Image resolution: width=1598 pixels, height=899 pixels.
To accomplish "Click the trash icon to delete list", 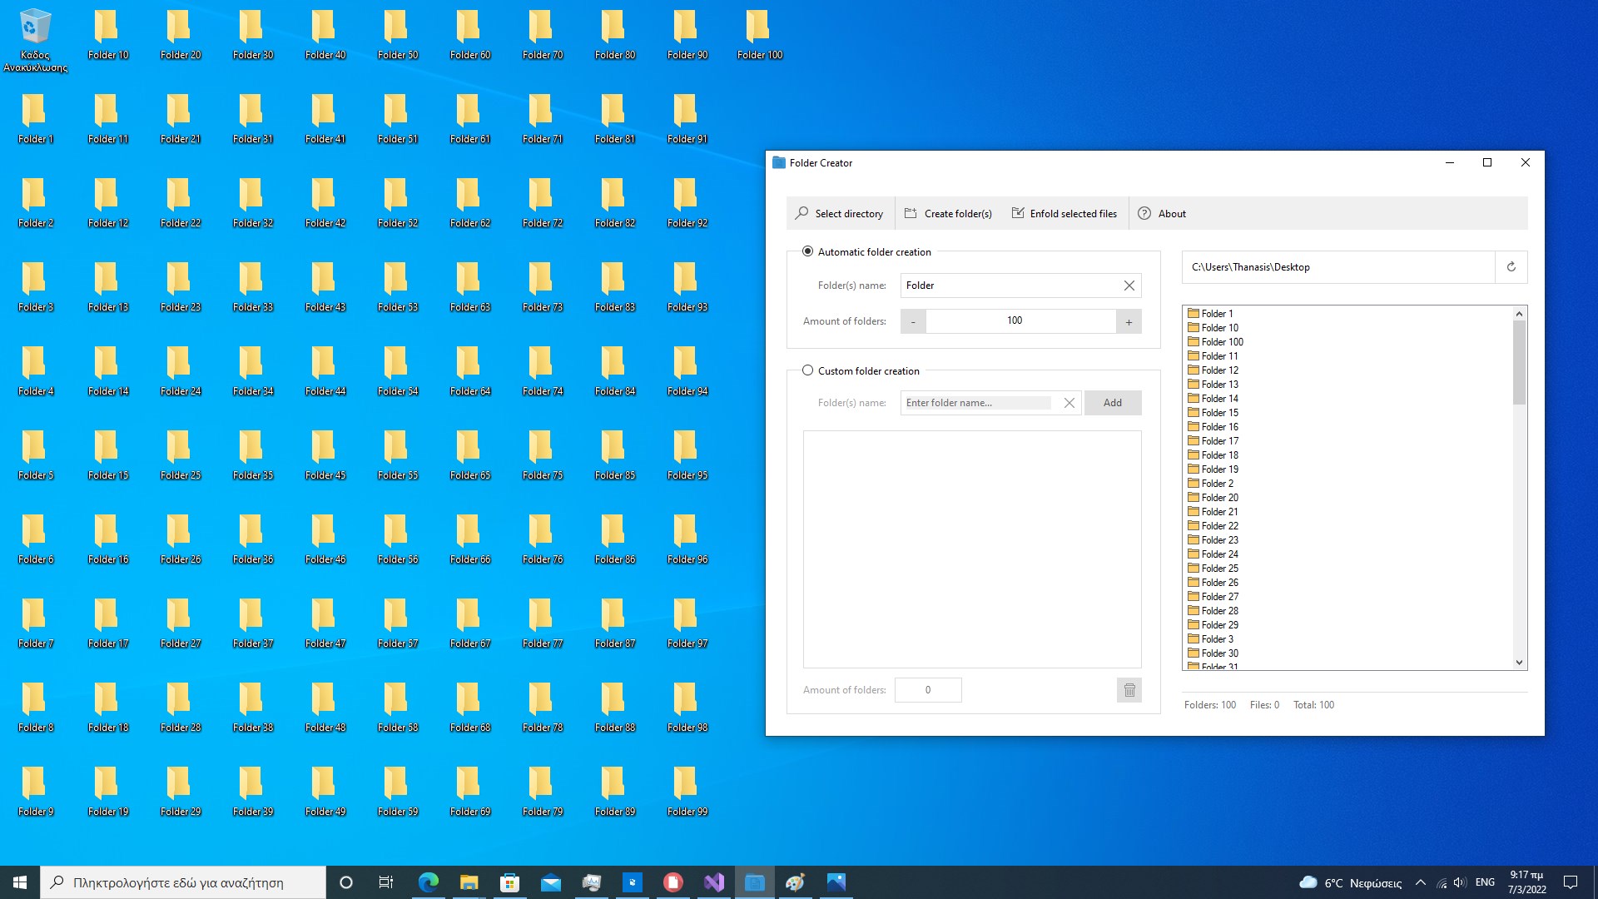I will 1129,690.
